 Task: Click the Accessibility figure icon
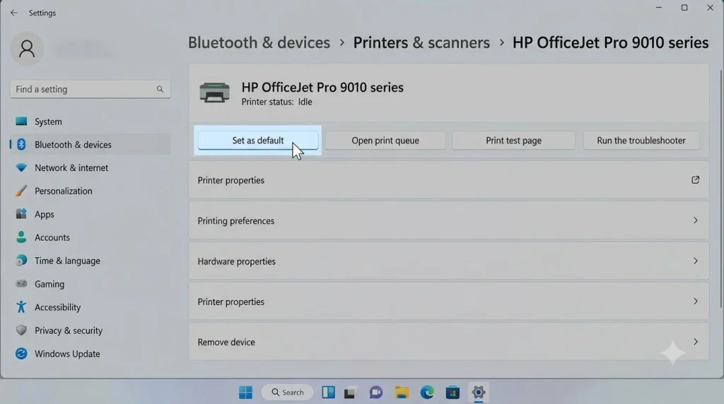pos(21,307)
